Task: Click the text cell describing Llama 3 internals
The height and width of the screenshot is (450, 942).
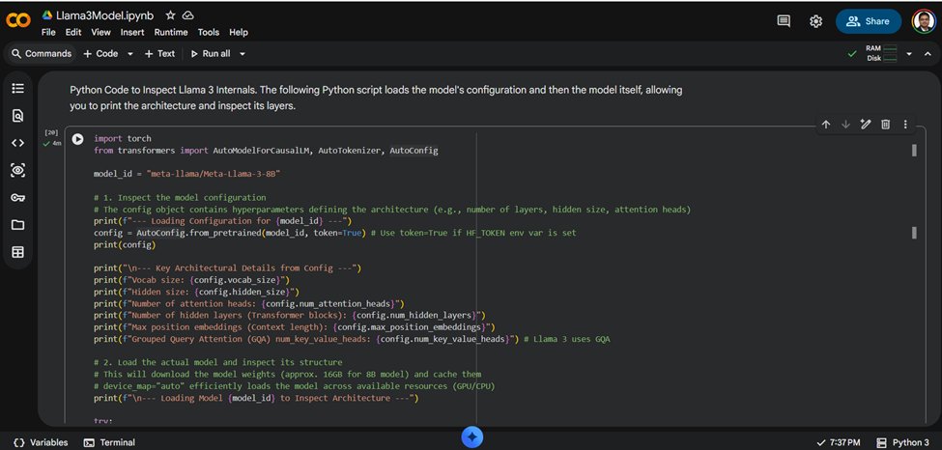Action: pos(376,98)
